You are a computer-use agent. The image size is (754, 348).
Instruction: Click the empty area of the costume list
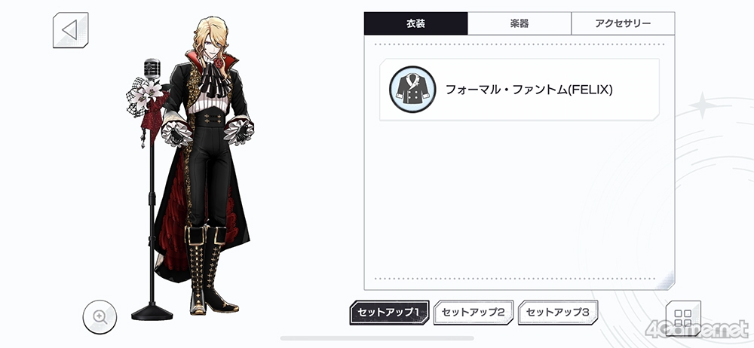tap(520, 197)
